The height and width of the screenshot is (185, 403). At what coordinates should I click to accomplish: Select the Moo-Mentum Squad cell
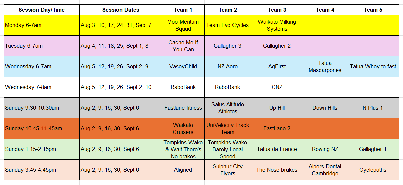point(183,25)
